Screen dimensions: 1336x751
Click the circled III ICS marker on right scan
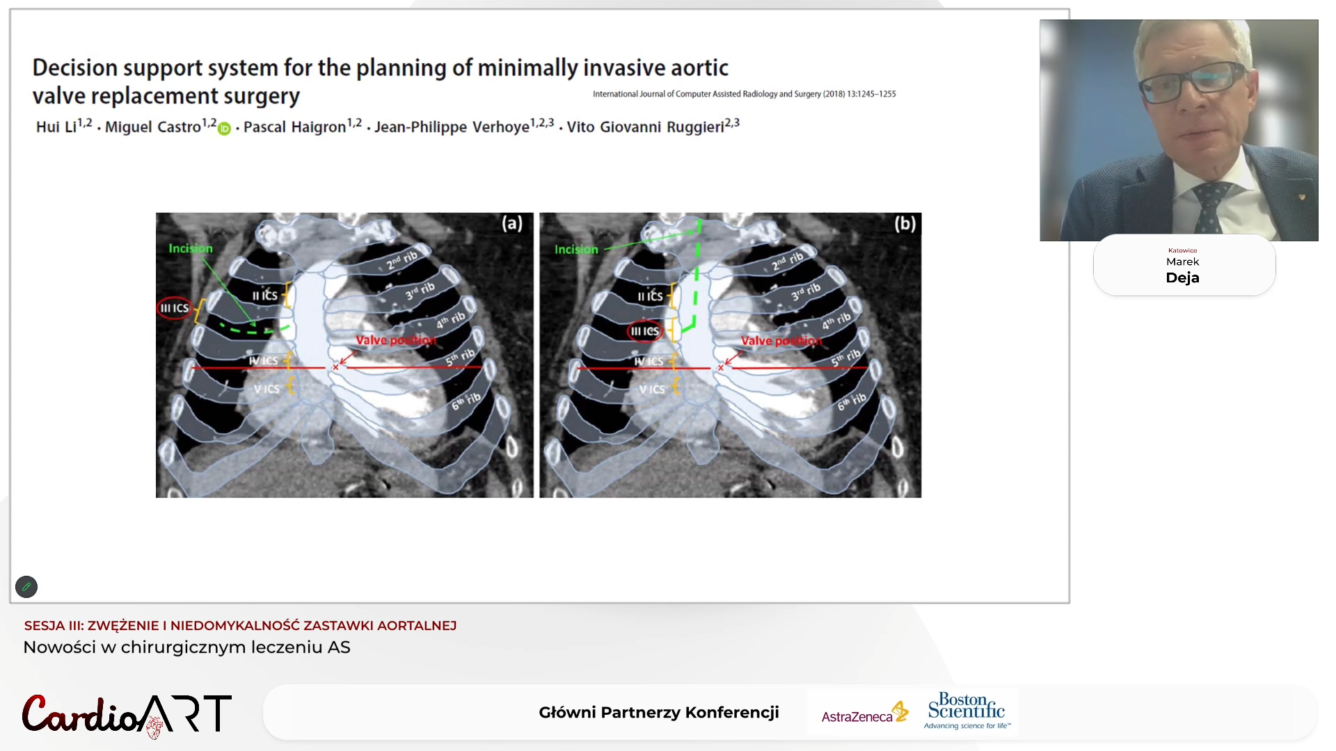(x=644, y=332)
